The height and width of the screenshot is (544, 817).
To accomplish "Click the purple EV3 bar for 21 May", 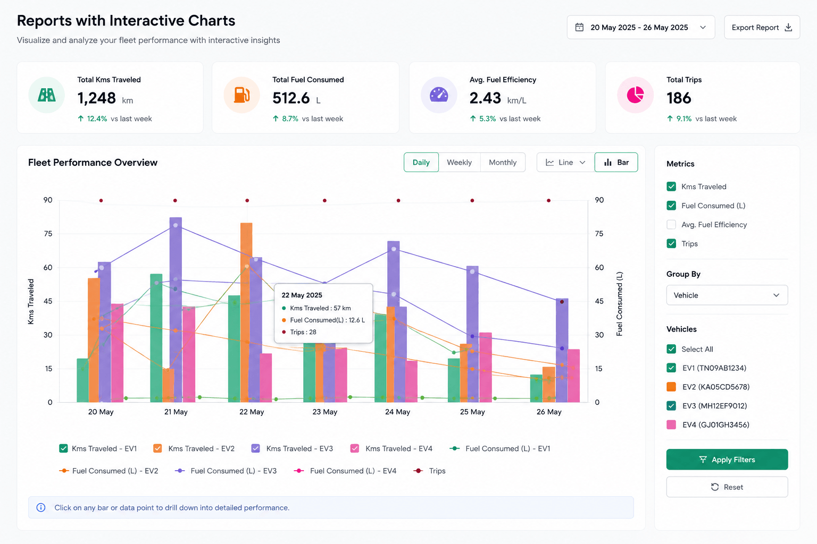I will pyautogui.click(x=176, y=310).
